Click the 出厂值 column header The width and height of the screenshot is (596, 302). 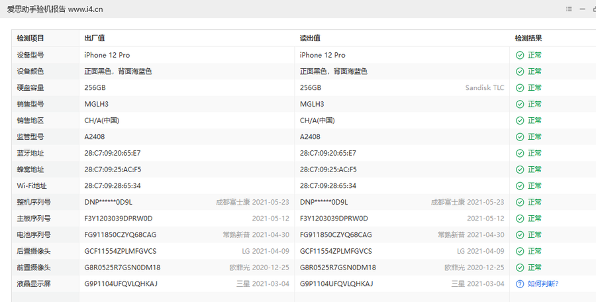tap(95, 38)
